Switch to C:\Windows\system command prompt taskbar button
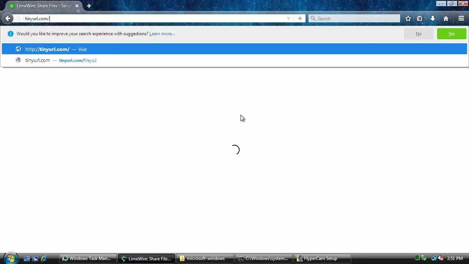The width and height of the screenshot is (469, 264). 263,258
